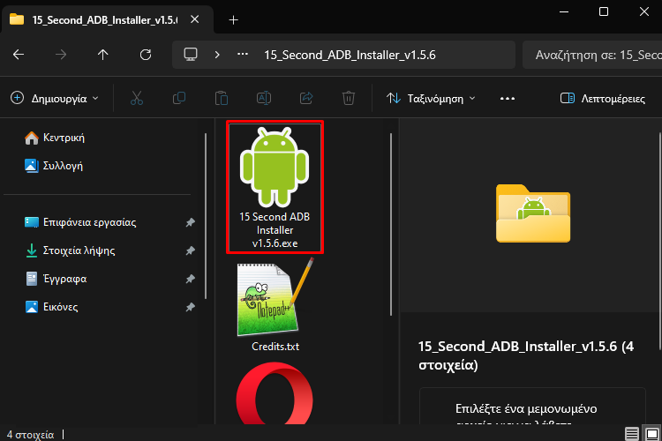Switch to details list view icon in status bar
This screenshot has width=662, height=441.
click(632, 433)
